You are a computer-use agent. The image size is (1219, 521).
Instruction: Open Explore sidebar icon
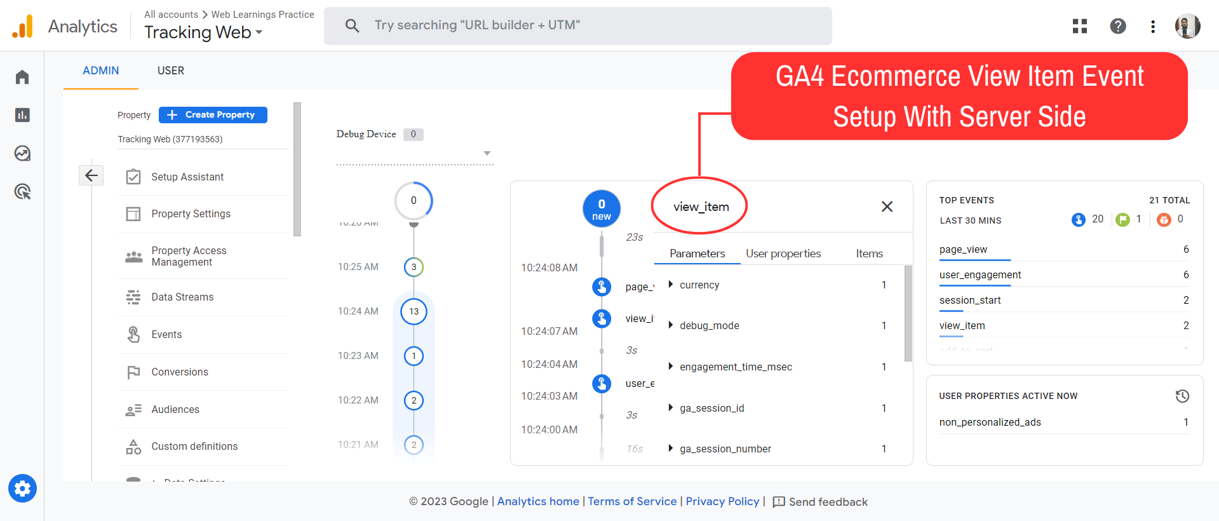tap(22, 153)
